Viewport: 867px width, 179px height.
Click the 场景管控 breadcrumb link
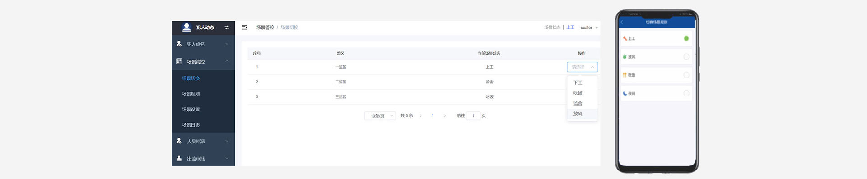(265, 28)
